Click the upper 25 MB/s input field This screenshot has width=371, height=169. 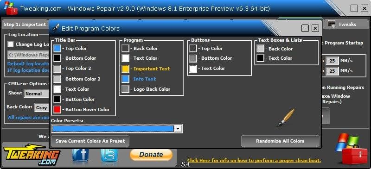(332, 61)
